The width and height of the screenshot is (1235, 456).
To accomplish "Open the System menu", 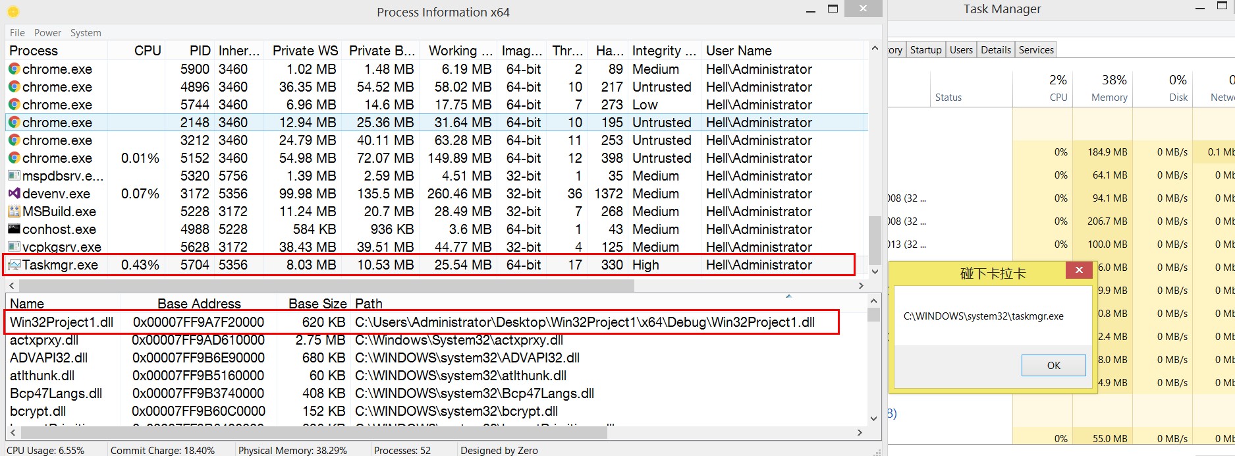I will point(86,32).
